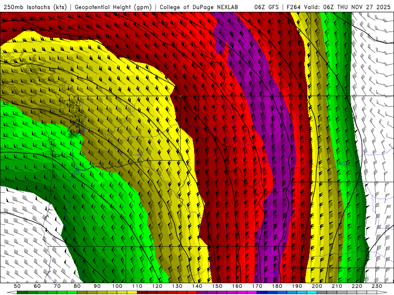Screen dimensions: 394x295
Task: Click the 80 value on the color scale
Action: pos(77,286)
